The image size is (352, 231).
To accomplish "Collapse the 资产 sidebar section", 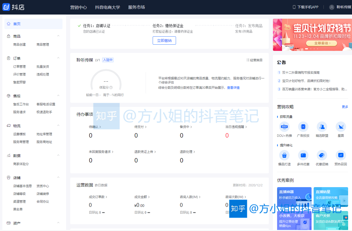I will [58, 223].
